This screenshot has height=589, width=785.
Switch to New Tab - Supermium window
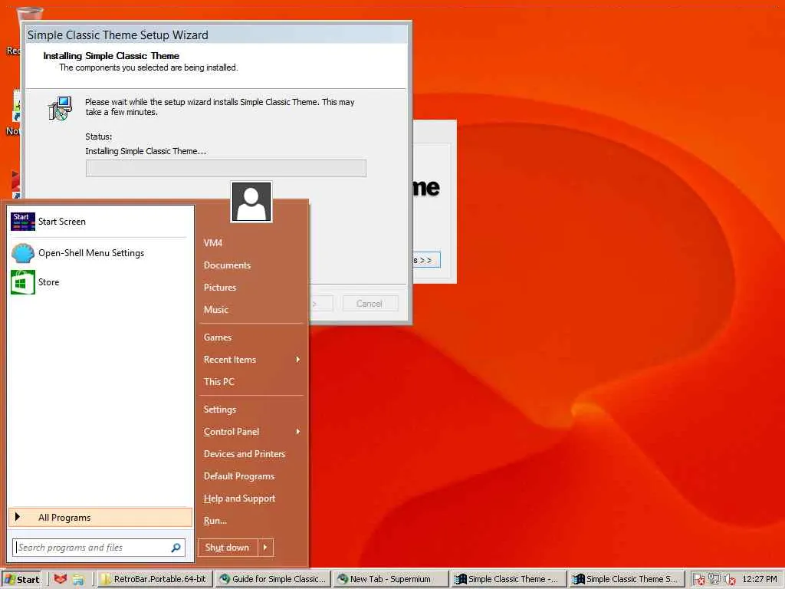[x=390, y=580]
